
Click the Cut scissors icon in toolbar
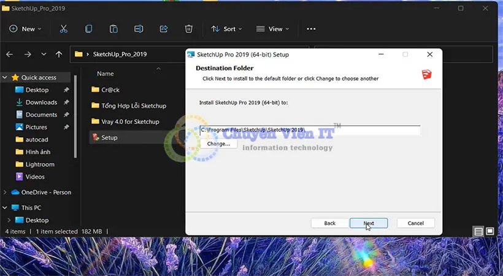64,29
